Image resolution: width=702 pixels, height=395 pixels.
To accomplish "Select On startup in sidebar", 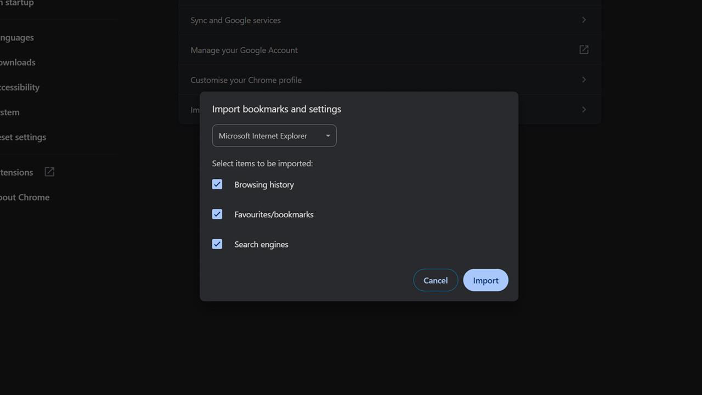I will tap(16, 3).
